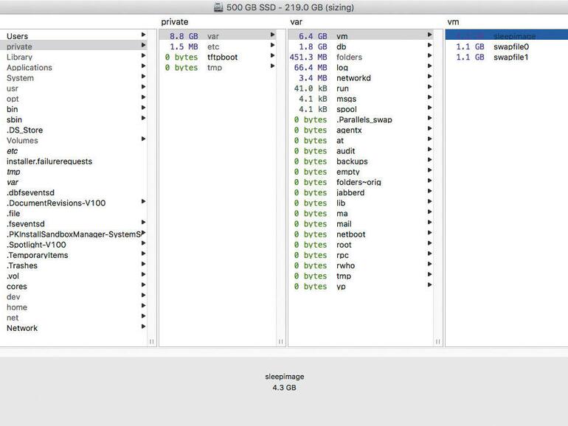The width and height of the screenshot is (568, 426).
Task: Select the cores folder
Action: click(74, 287)
